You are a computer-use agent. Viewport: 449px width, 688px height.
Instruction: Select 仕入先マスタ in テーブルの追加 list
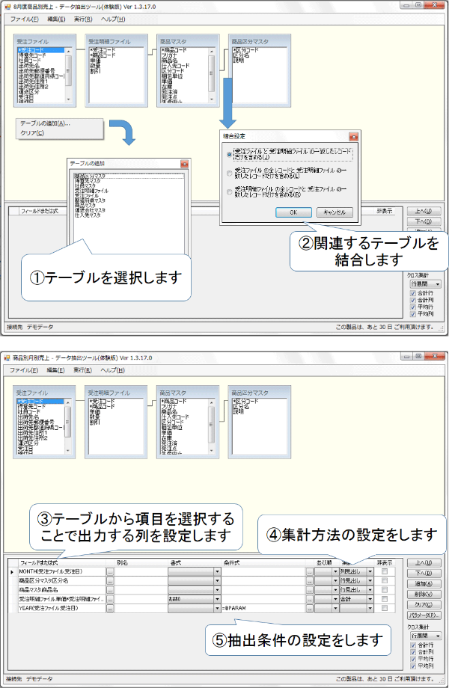(88, 215)
